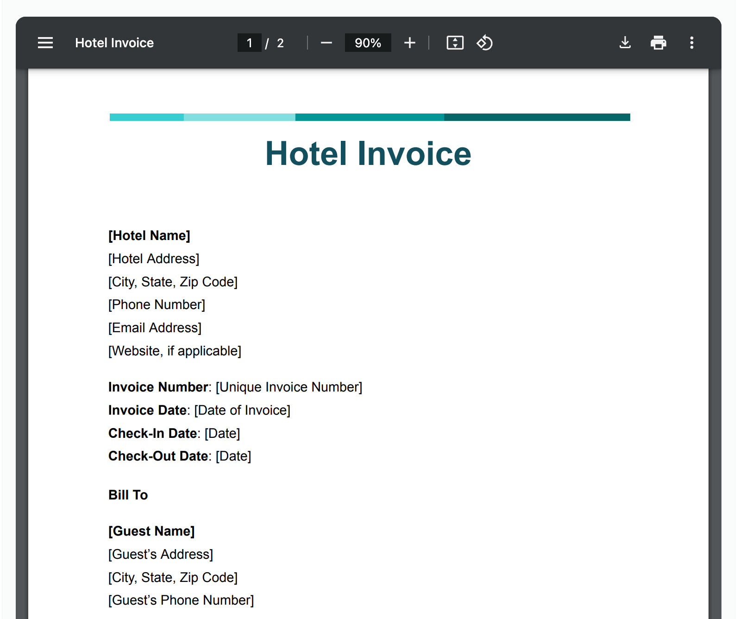This screenshot has width=740, height=619.
Task: Click the Hotel Invoice toolbar title
Action: (114, 43)
